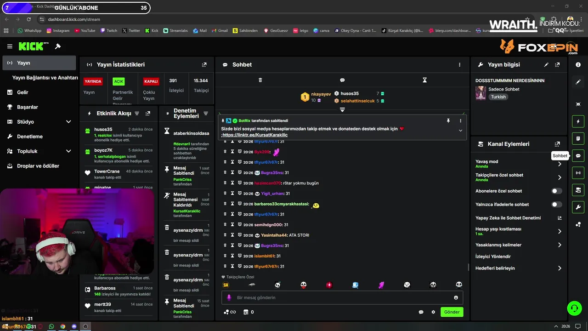Click the hourglass icon in the chat toolbar
The width and height of the screenshot is (588, 331).
tap(424, 80)
